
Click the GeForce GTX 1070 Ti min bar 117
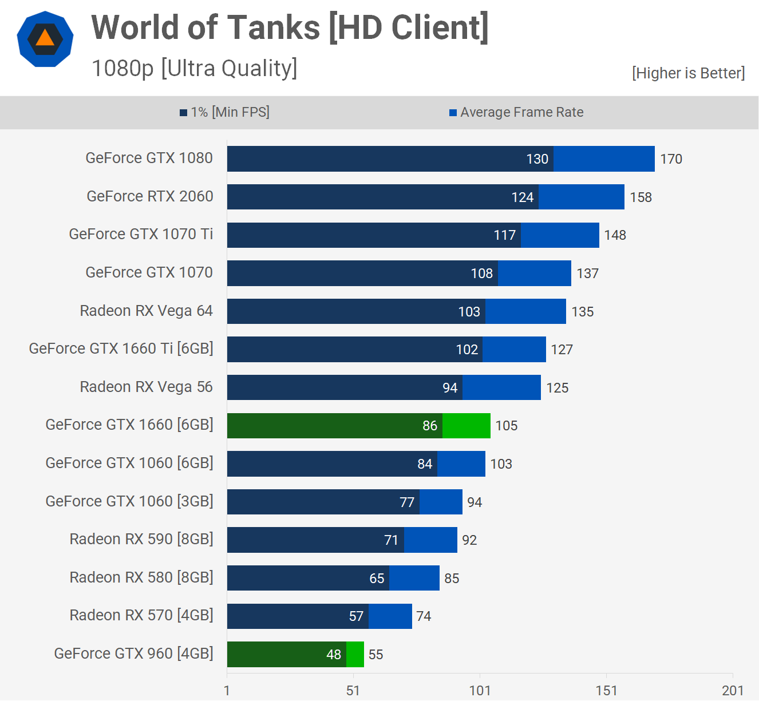(x=373, y=235)
